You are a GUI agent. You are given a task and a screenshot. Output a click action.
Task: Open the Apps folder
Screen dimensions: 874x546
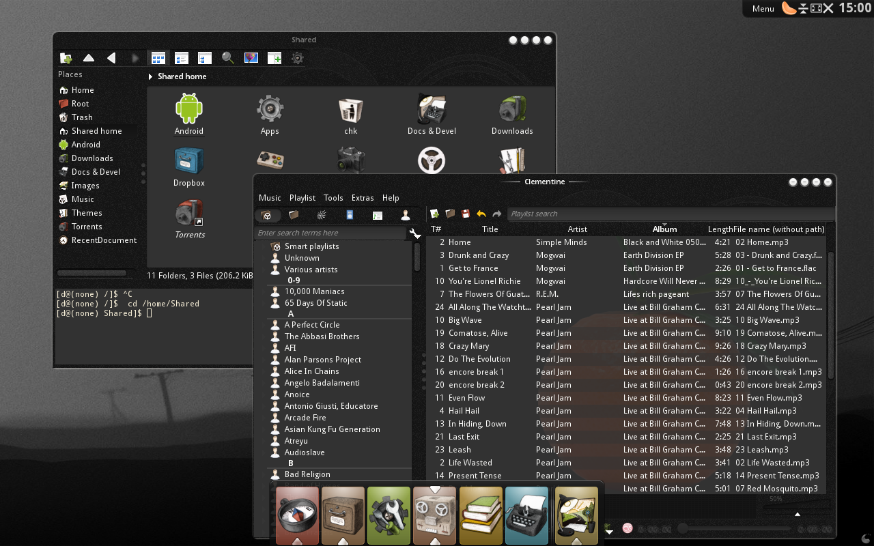[270, 109]
